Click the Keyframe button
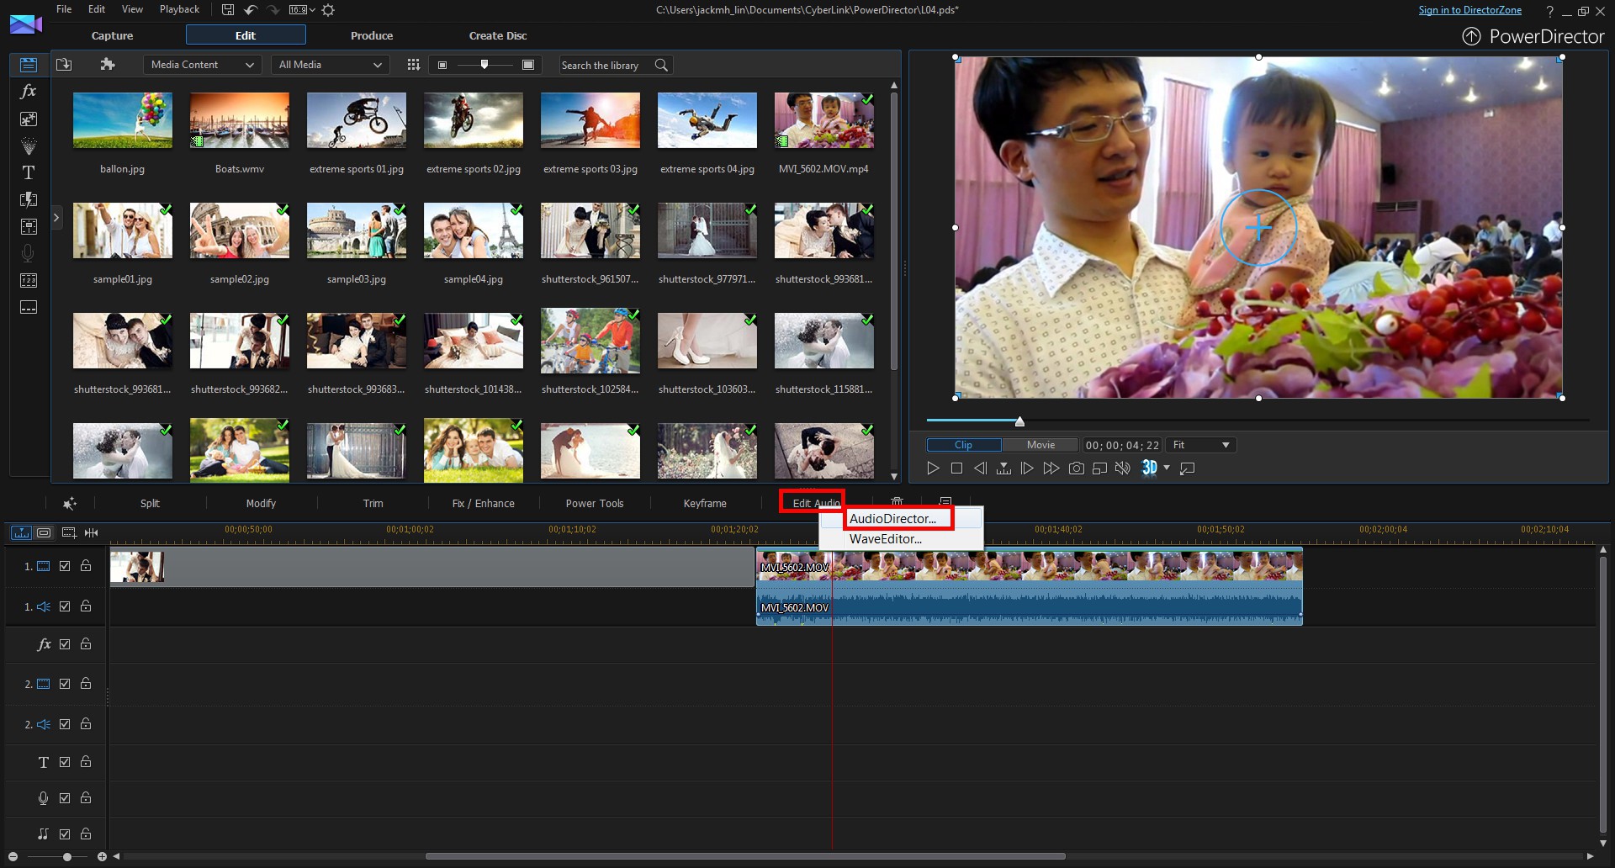Screen dimensions: 1615x868 (705, 503)
